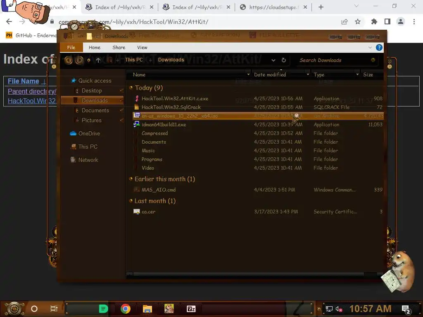Image resolution: width=423 pixels, height=317 pixels.
Task: Toggle the Chrome side panel
Action: (387, 21)
